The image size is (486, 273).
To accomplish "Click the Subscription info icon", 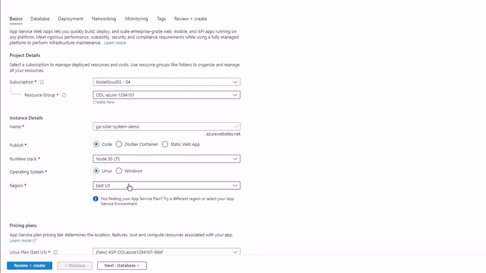I will coord(42,82).
